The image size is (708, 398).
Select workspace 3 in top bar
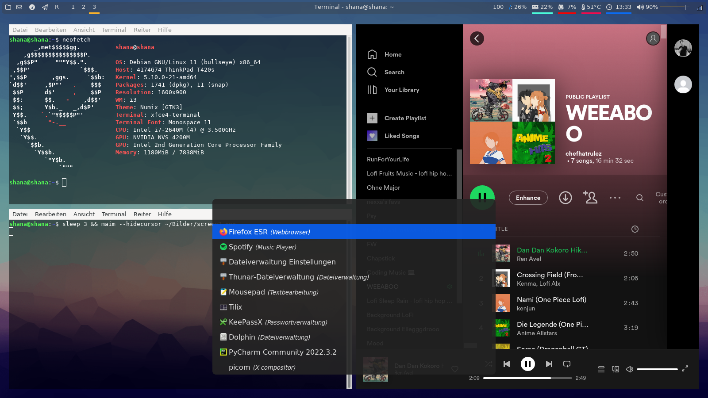94,7
